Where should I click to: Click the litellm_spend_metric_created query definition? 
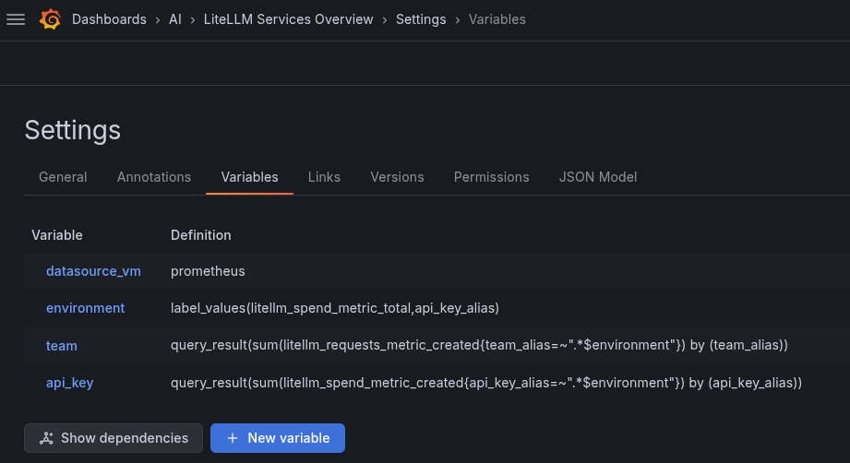[486, 383]
